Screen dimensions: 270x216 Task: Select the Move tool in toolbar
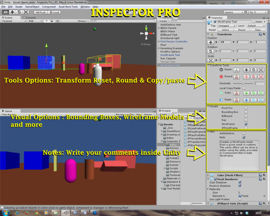[x=13, y=12]
